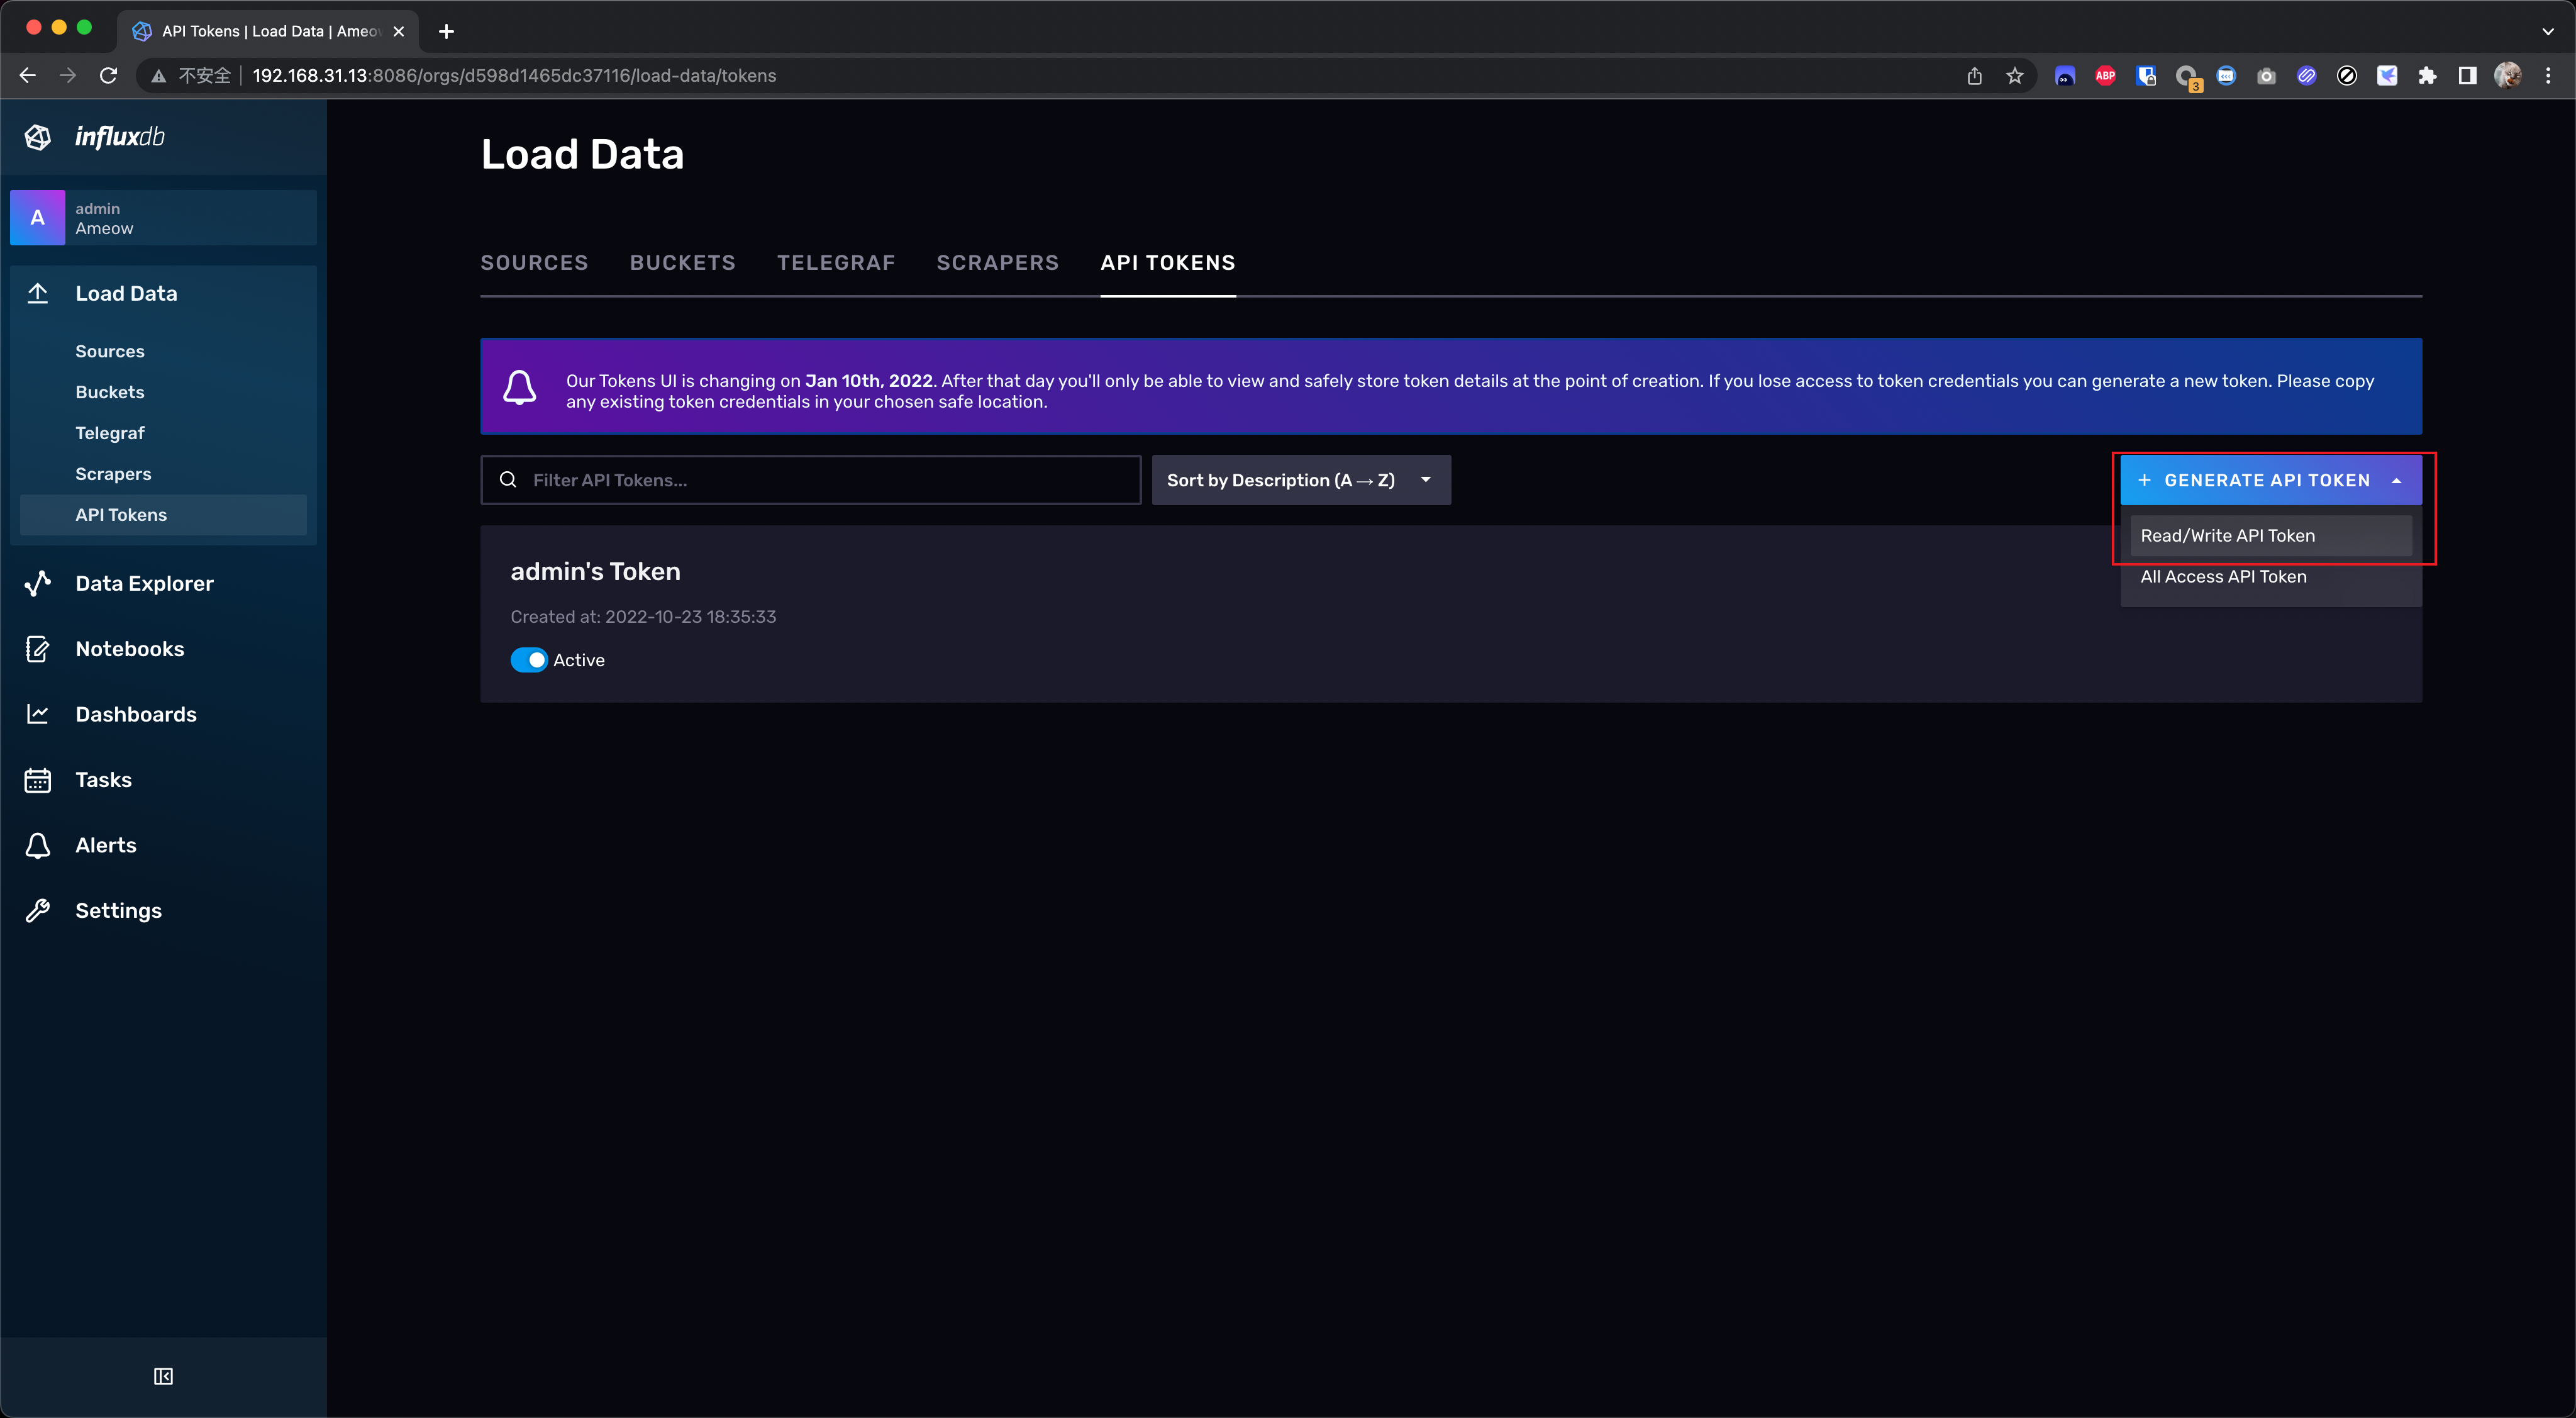
Task: Open Sort by Description dropdown
Action: click(1300, 480)
